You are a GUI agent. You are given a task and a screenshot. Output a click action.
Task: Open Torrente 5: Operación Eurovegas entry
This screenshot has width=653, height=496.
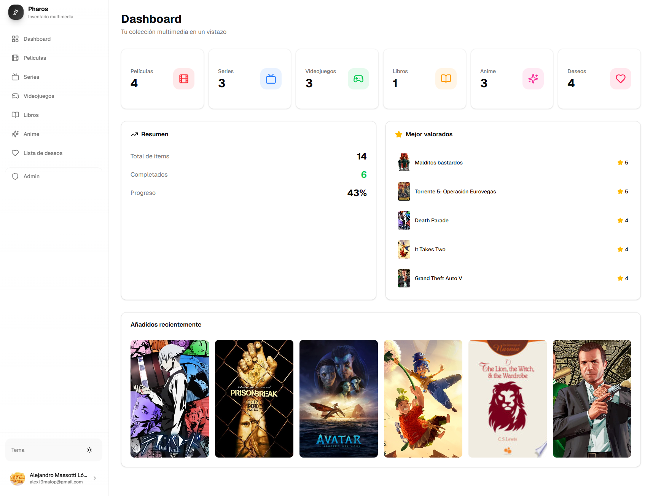[x=455, y=191]
